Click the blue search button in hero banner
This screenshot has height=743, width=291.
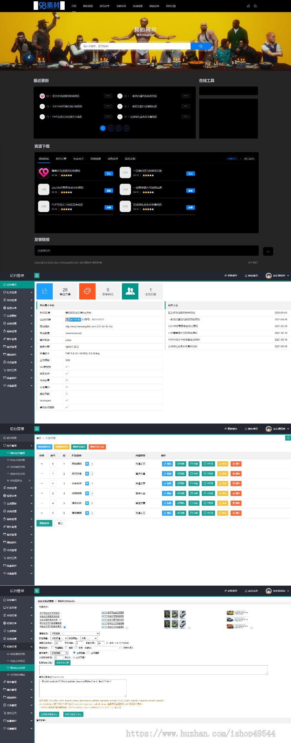pos(201,46)
